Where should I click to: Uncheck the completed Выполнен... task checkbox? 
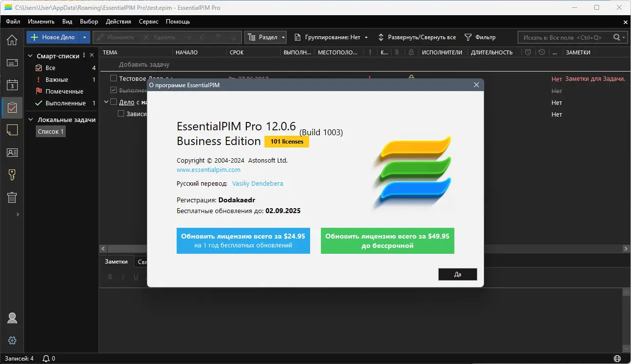tap(113, 90)
